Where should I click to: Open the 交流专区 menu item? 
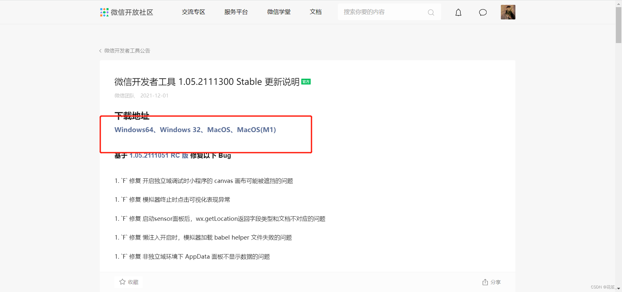pyautogui.click(x=193, y=12)
